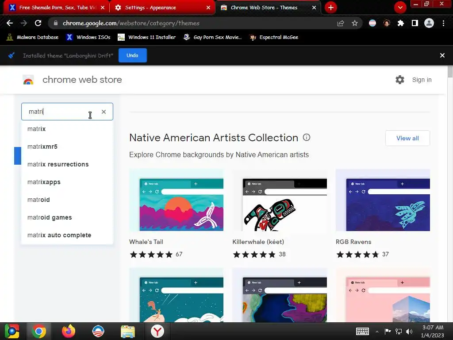
Task: Click the Whale's Tail theme title
Action: click(146, 242)
